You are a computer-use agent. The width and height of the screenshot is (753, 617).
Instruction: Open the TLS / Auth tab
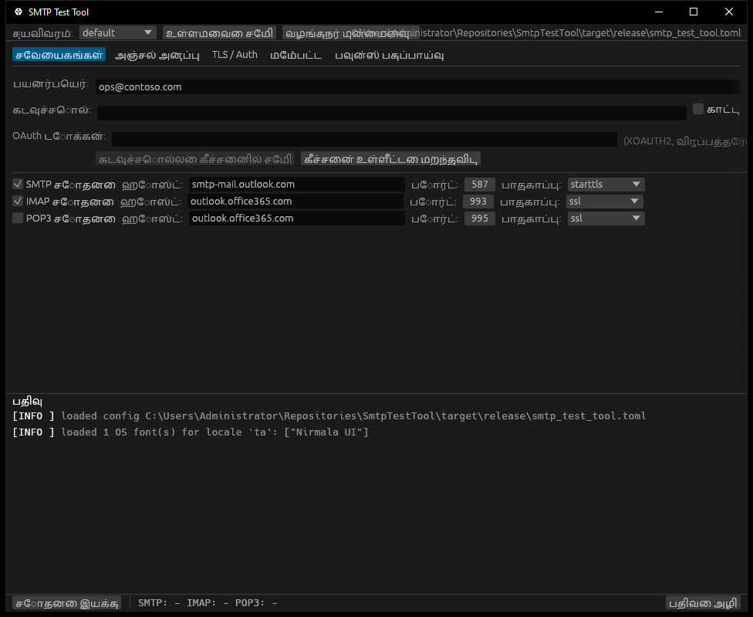tap(235, 55)
